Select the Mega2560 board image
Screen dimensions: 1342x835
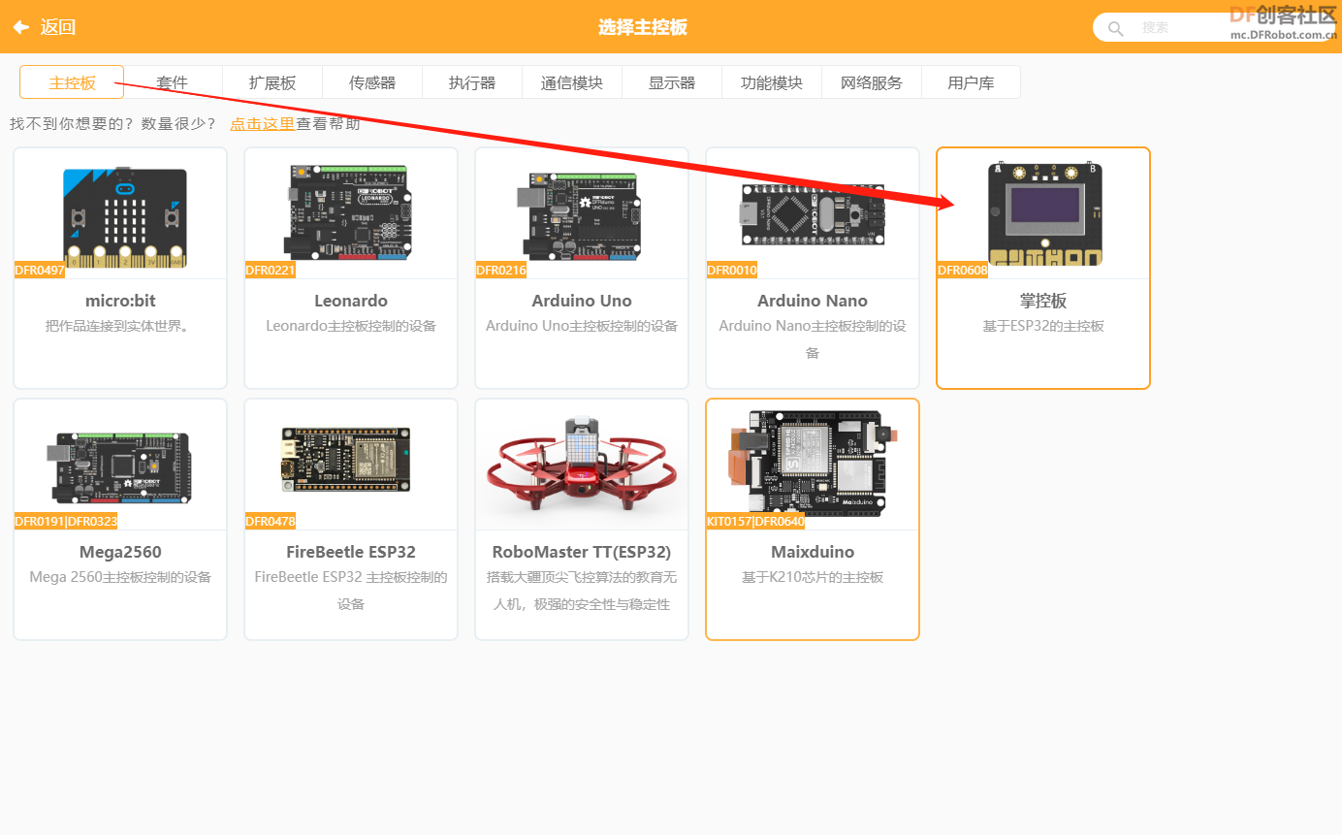coord(120,467)
